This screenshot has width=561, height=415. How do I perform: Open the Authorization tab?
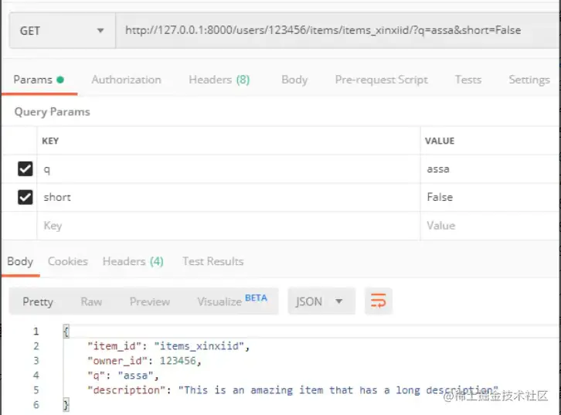point(126,80)
